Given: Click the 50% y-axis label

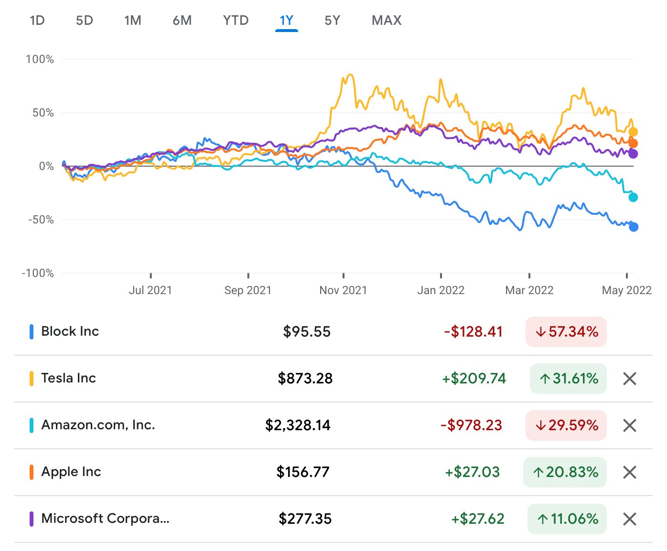Looking at the screenshot, I should coord(43,113).
